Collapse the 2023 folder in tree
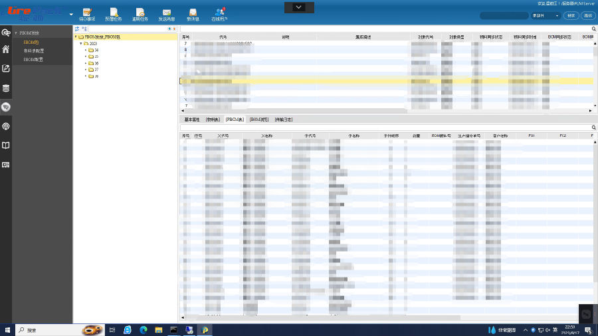 (x=81, y=44)
